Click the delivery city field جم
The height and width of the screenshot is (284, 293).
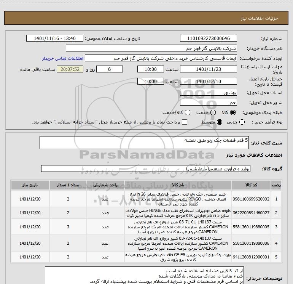pyautogui.click(x=209, y=102)
